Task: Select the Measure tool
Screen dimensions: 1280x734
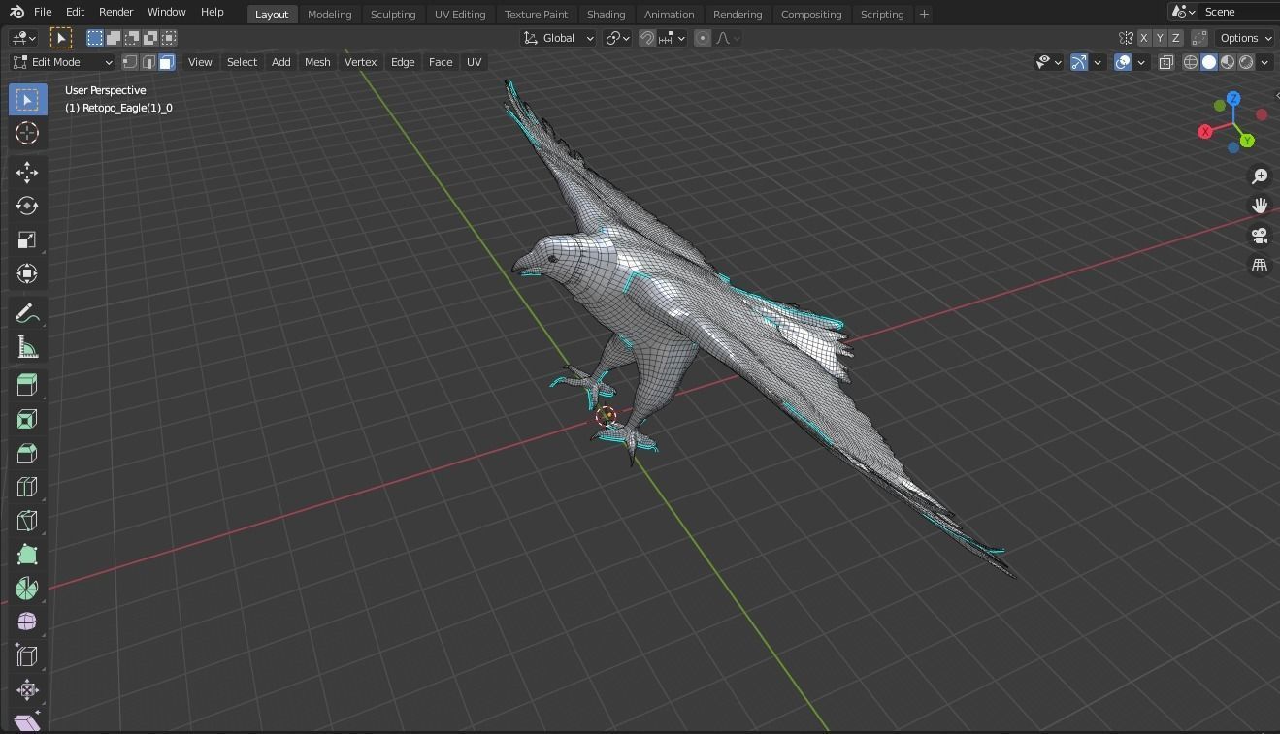Action: pyautogui.click(x=27, y=347)
